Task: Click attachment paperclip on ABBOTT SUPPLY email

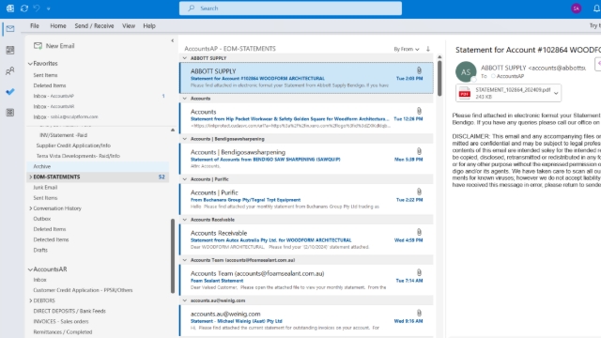Action: [x=420, y=70]
